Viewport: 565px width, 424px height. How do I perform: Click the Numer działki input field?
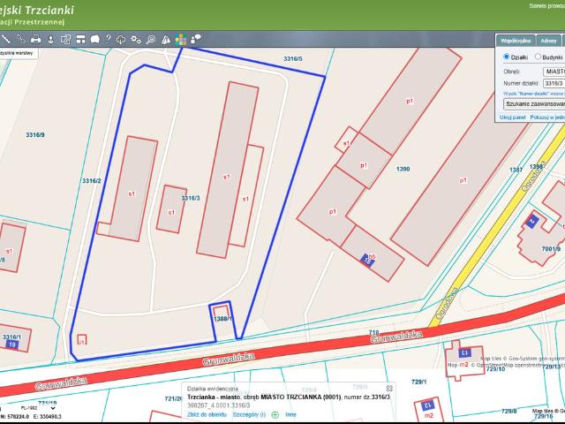click(x=554, y=83)
